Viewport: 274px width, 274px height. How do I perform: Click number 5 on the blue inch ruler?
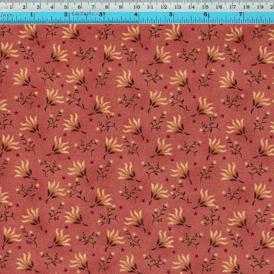coord(171,15)
